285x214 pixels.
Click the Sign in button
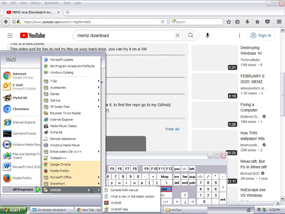coord(261,35)
